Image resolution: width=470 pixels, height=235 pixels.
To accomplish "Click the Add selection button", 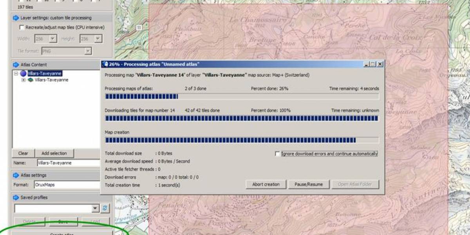I will (54, 153).
